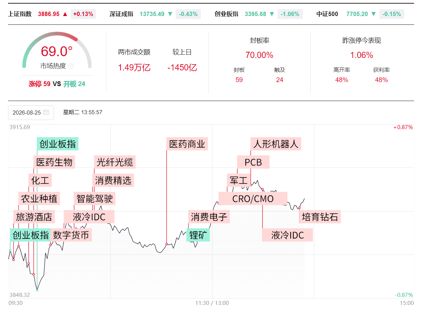424x310 pixels.
Task: Click the 人形机器人 sector label on chart
Action: [276, 144]
